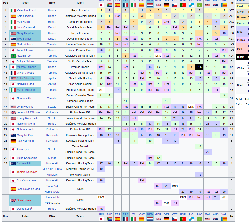The width and height of the screenshot is (249, 224).
Task: Click the Purple cell in colour legend
Action: point(241,40)
